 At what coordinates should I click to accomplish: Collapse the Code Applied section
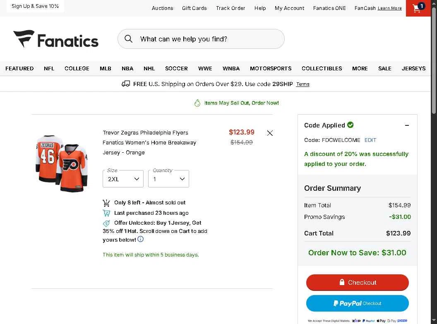click(x=407, y=125)
